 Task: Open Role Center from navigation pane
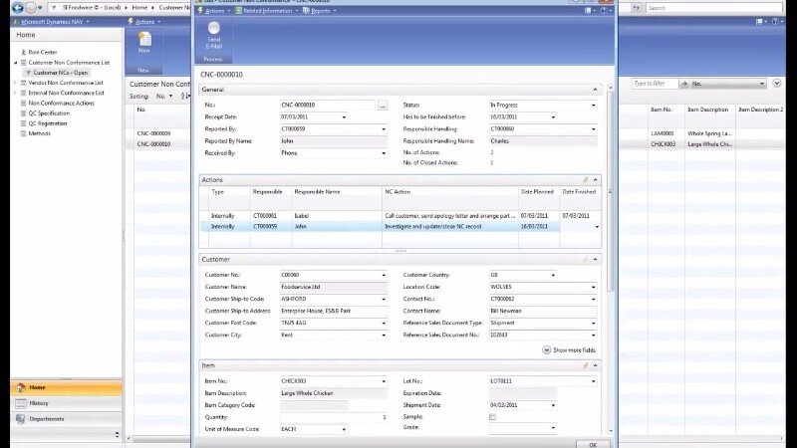tap(42, 52)
